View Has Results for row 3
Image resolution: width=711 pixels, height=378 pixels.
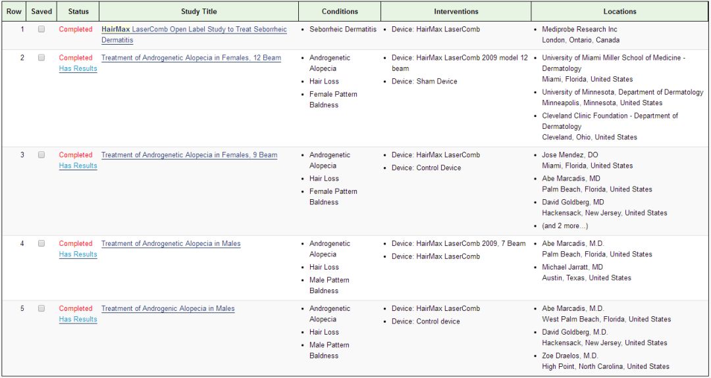pos(78,166)
